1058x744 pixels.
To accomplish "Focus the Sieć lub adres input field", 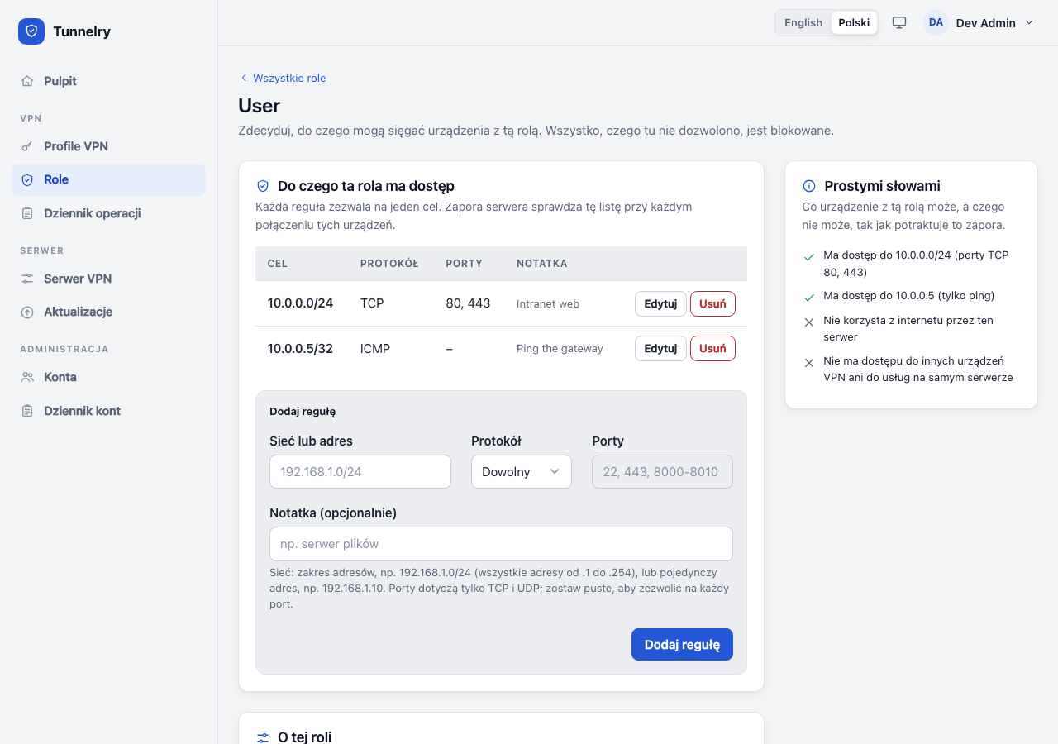I will coord(360,471).
